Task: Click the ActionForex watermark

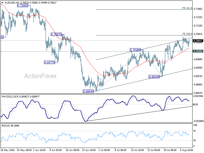Action: [x=41, y=76]
